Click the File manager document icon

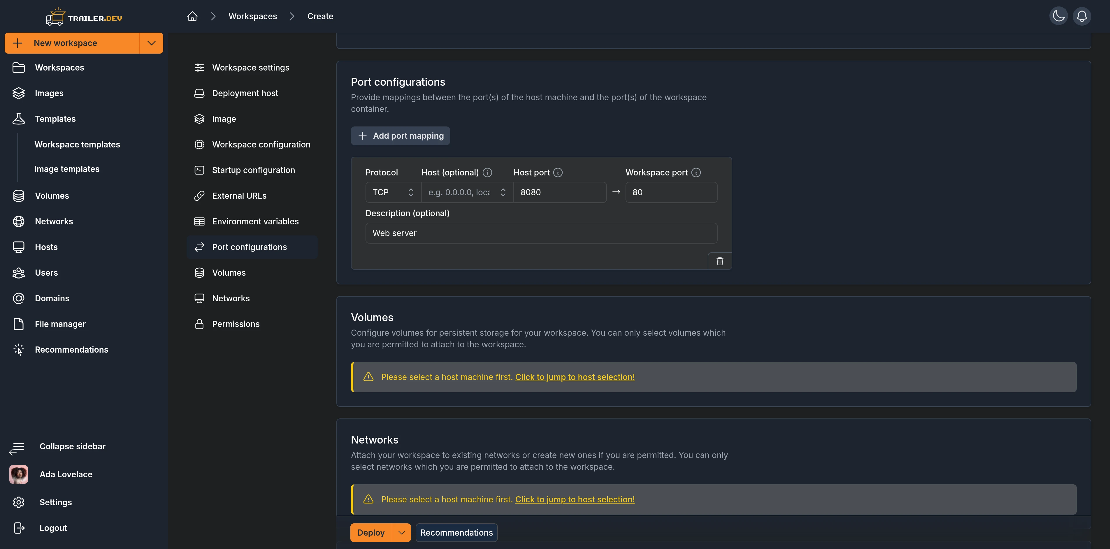[19, 324]
